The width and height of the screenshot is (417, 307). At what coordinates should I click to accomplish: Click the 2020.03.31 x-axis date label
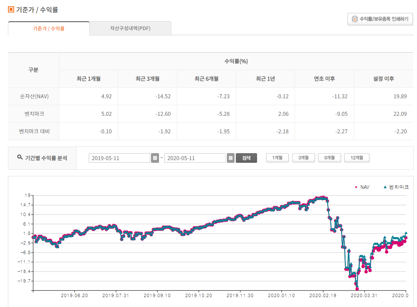click(364, 296)
